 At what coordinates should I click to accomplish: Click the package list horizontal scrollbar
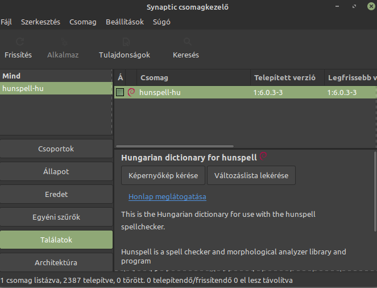175,146
